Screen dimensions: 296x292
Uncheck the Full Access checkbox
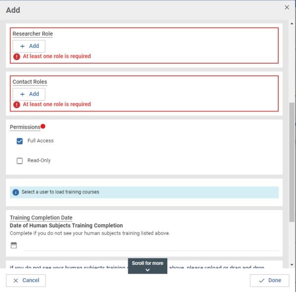point(20,141)
